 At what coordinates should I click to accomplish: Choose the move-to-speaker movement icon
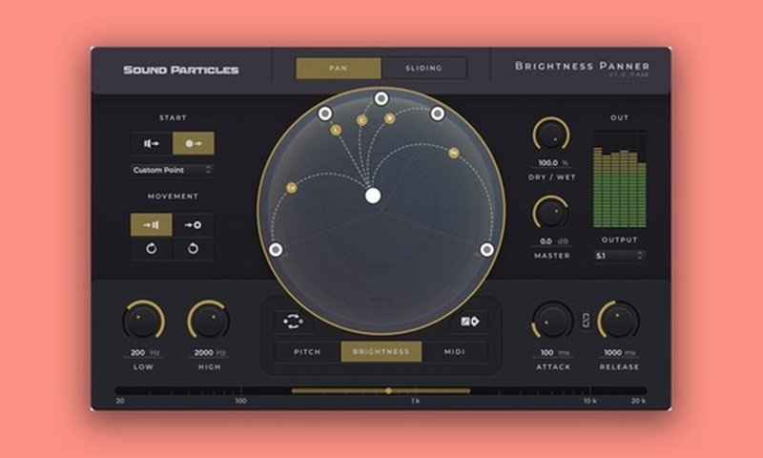click(152, 225)
